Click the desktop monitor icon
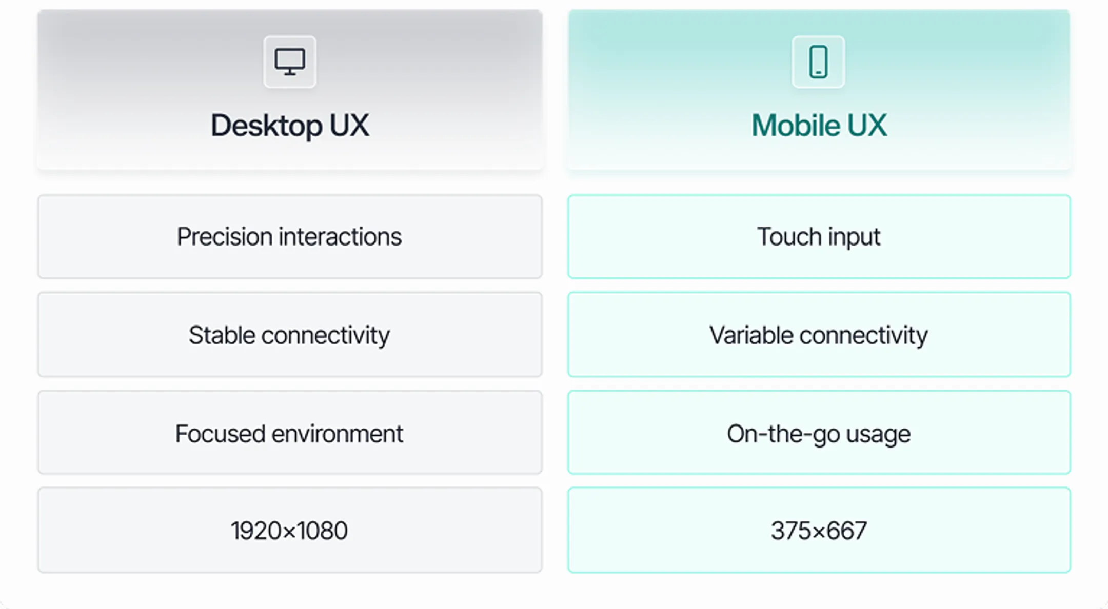Viewport: 1108px width, 609px height. click(x=290, y=62)
